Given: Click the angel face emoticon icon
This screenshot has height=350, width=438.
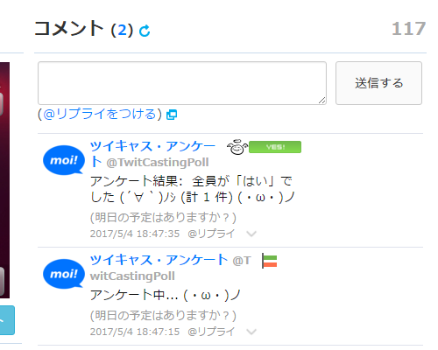Looking at the screenshot, I should [x=237, y=147].
